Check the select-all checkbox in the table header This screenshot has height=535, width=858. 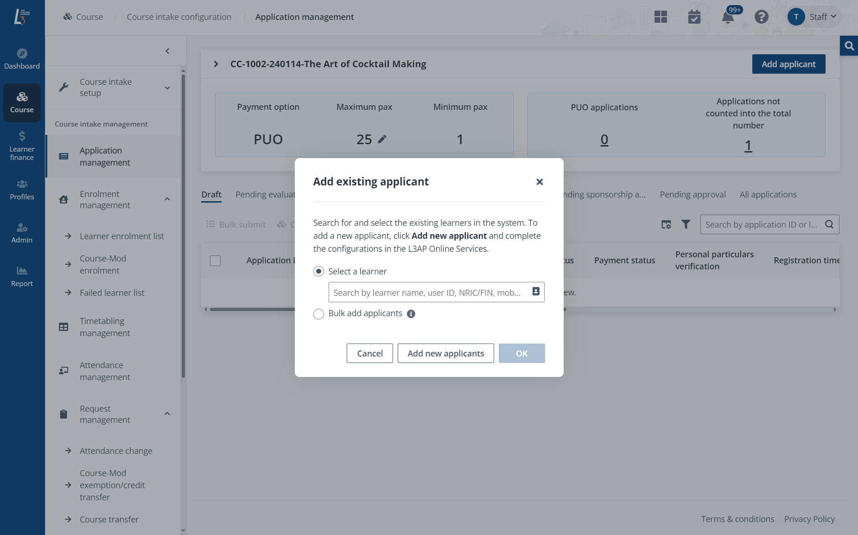point(215,261)
